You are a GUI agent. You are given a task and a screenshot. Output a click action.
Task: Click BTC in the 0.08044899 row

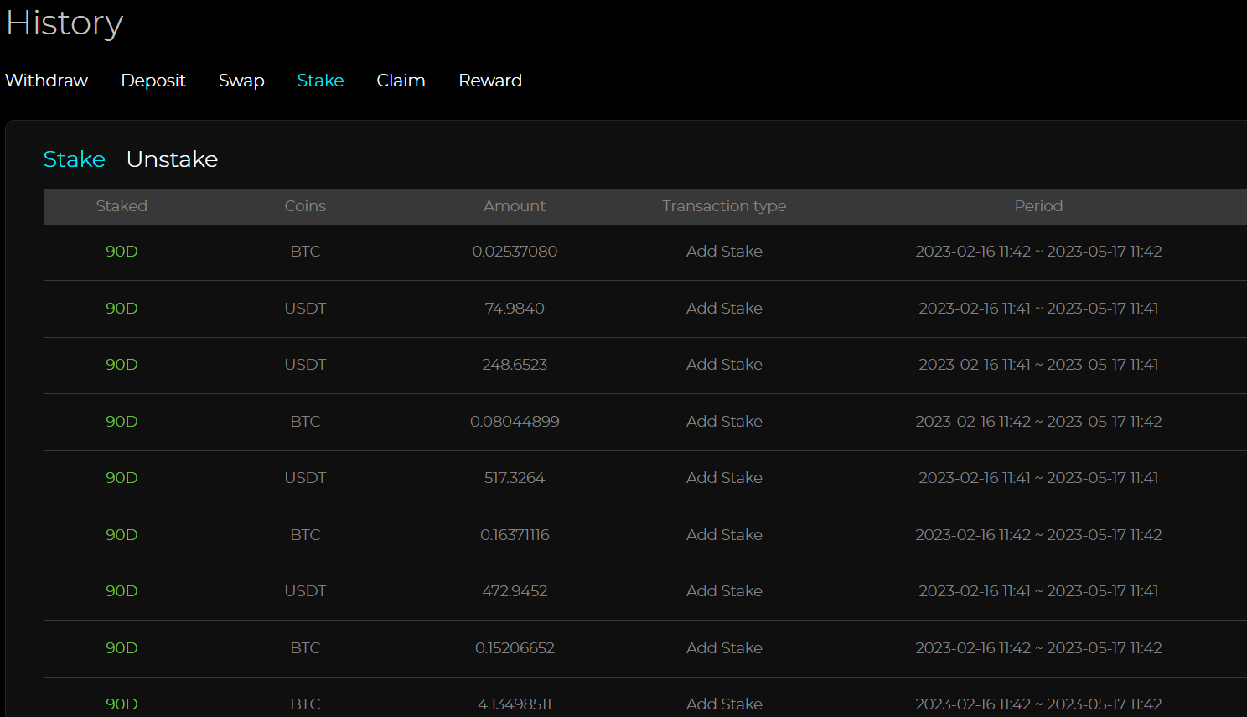point(305,422)
